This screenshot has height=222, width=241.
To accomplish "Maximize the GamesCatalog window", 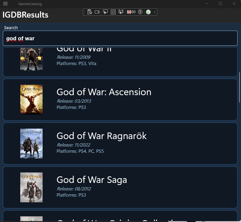I will coord(220,4).
